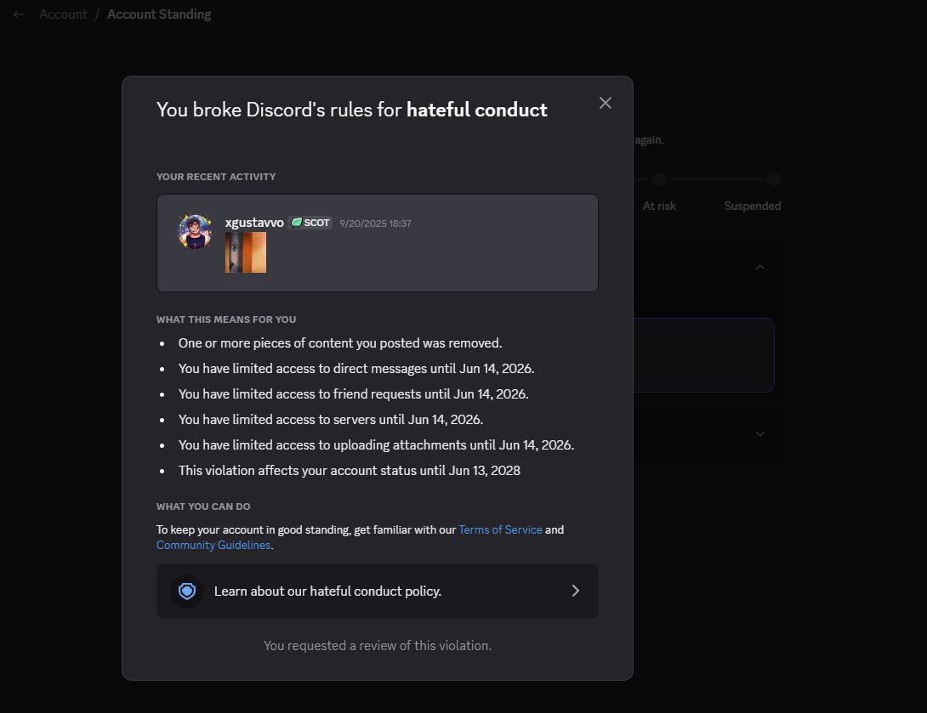Collapse the upper violation section behind the dialog
The height and width of the screenshot is (713, 927).
(x=760, y=268)
